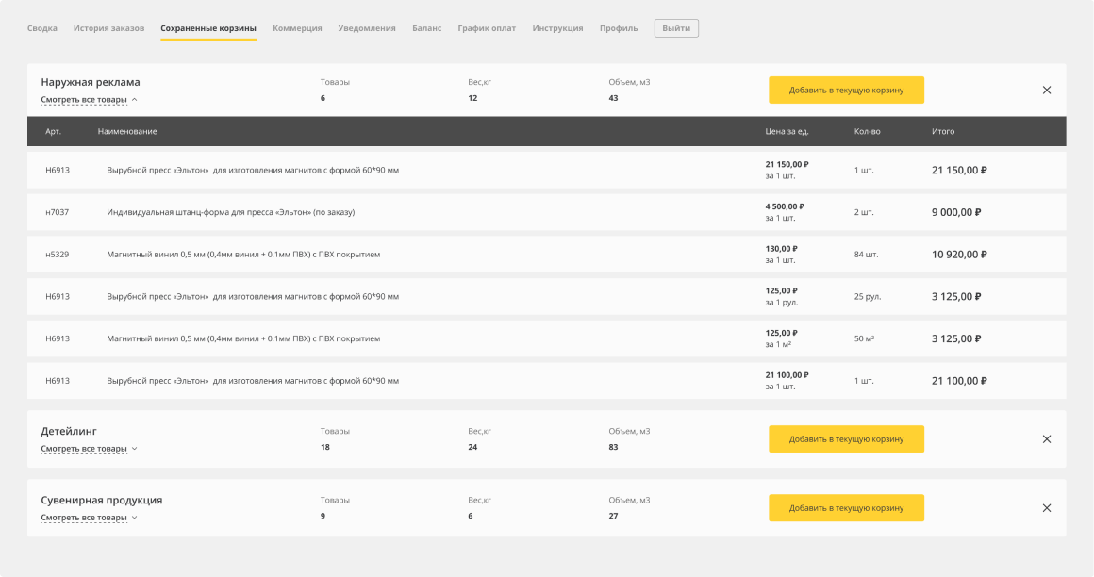Image resolution: width=1094 pixels, height=577 pixels.
Task: Expand all products in Детейлинг
Action: (89, 449)
